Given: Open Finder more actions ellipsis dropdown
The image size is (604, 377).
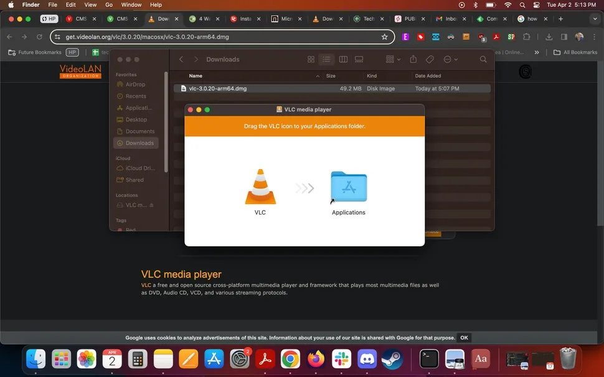Looking at the screenshot, I should tap(450, 59).
